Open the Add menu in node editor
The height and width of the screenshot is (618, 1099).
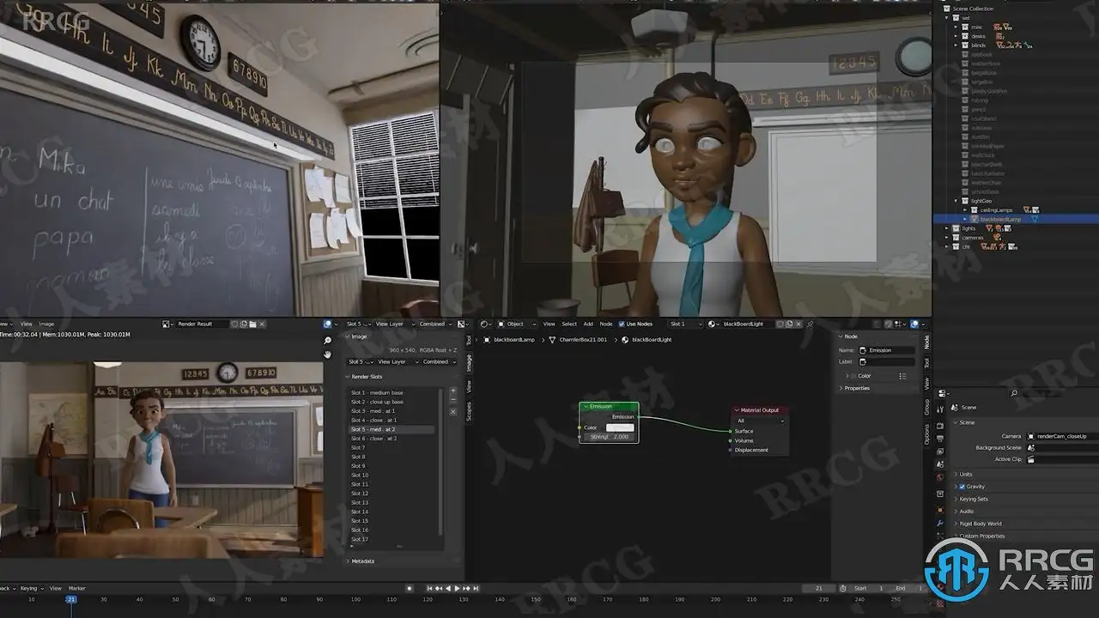click(588, 324)
